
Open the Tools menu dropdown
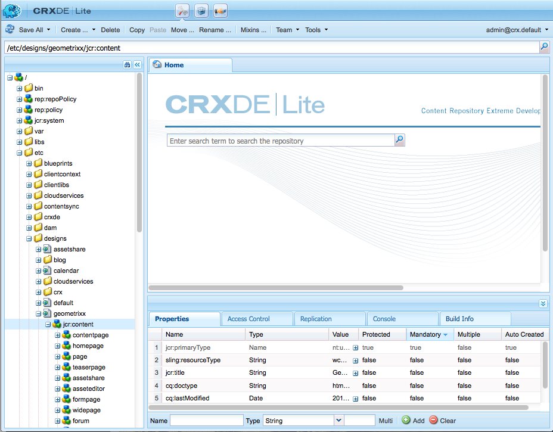(x=316, y=30)
